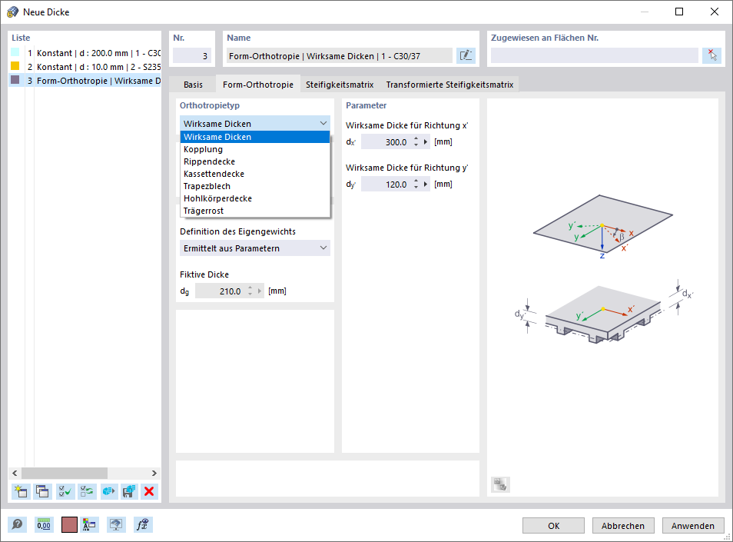Viewport: 733px width, 542px height.
Task: Open the units settings via the 0.00 icon
Action: click(44, 525)
